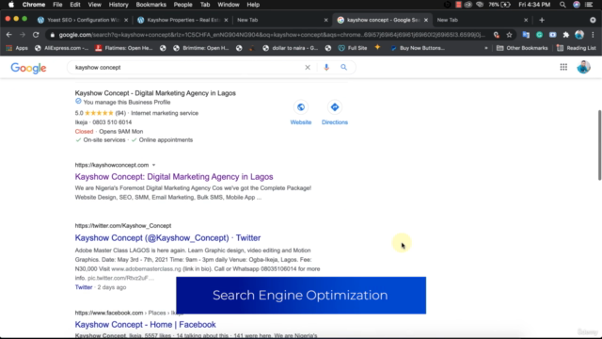Close the Kayshow Properties tab

click(226, 20)
